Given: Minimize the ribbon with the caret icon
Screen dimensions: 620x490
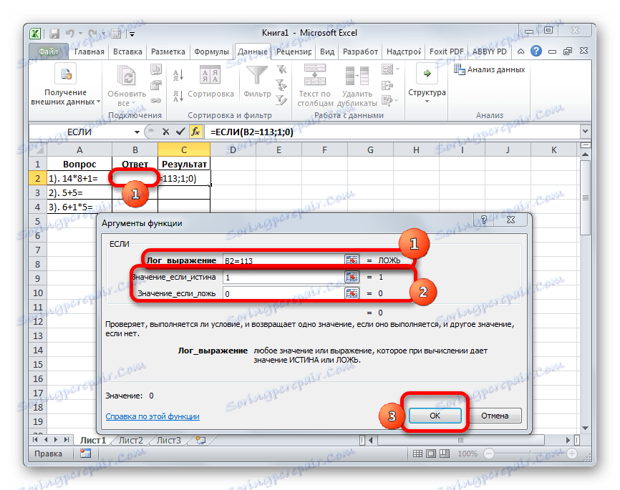Looking at the screenshot, I should point(521,52).
